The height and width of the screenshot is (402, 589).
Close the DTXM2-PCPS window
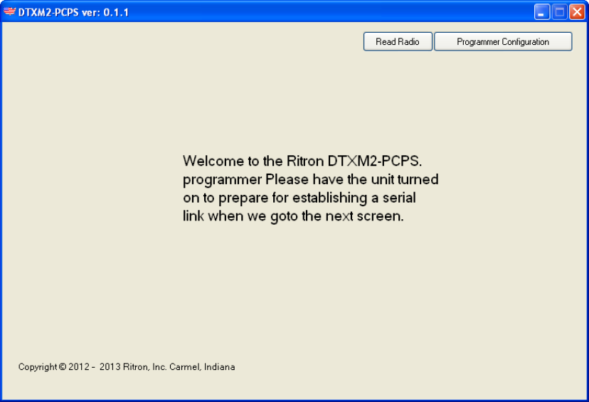[577, 12]
